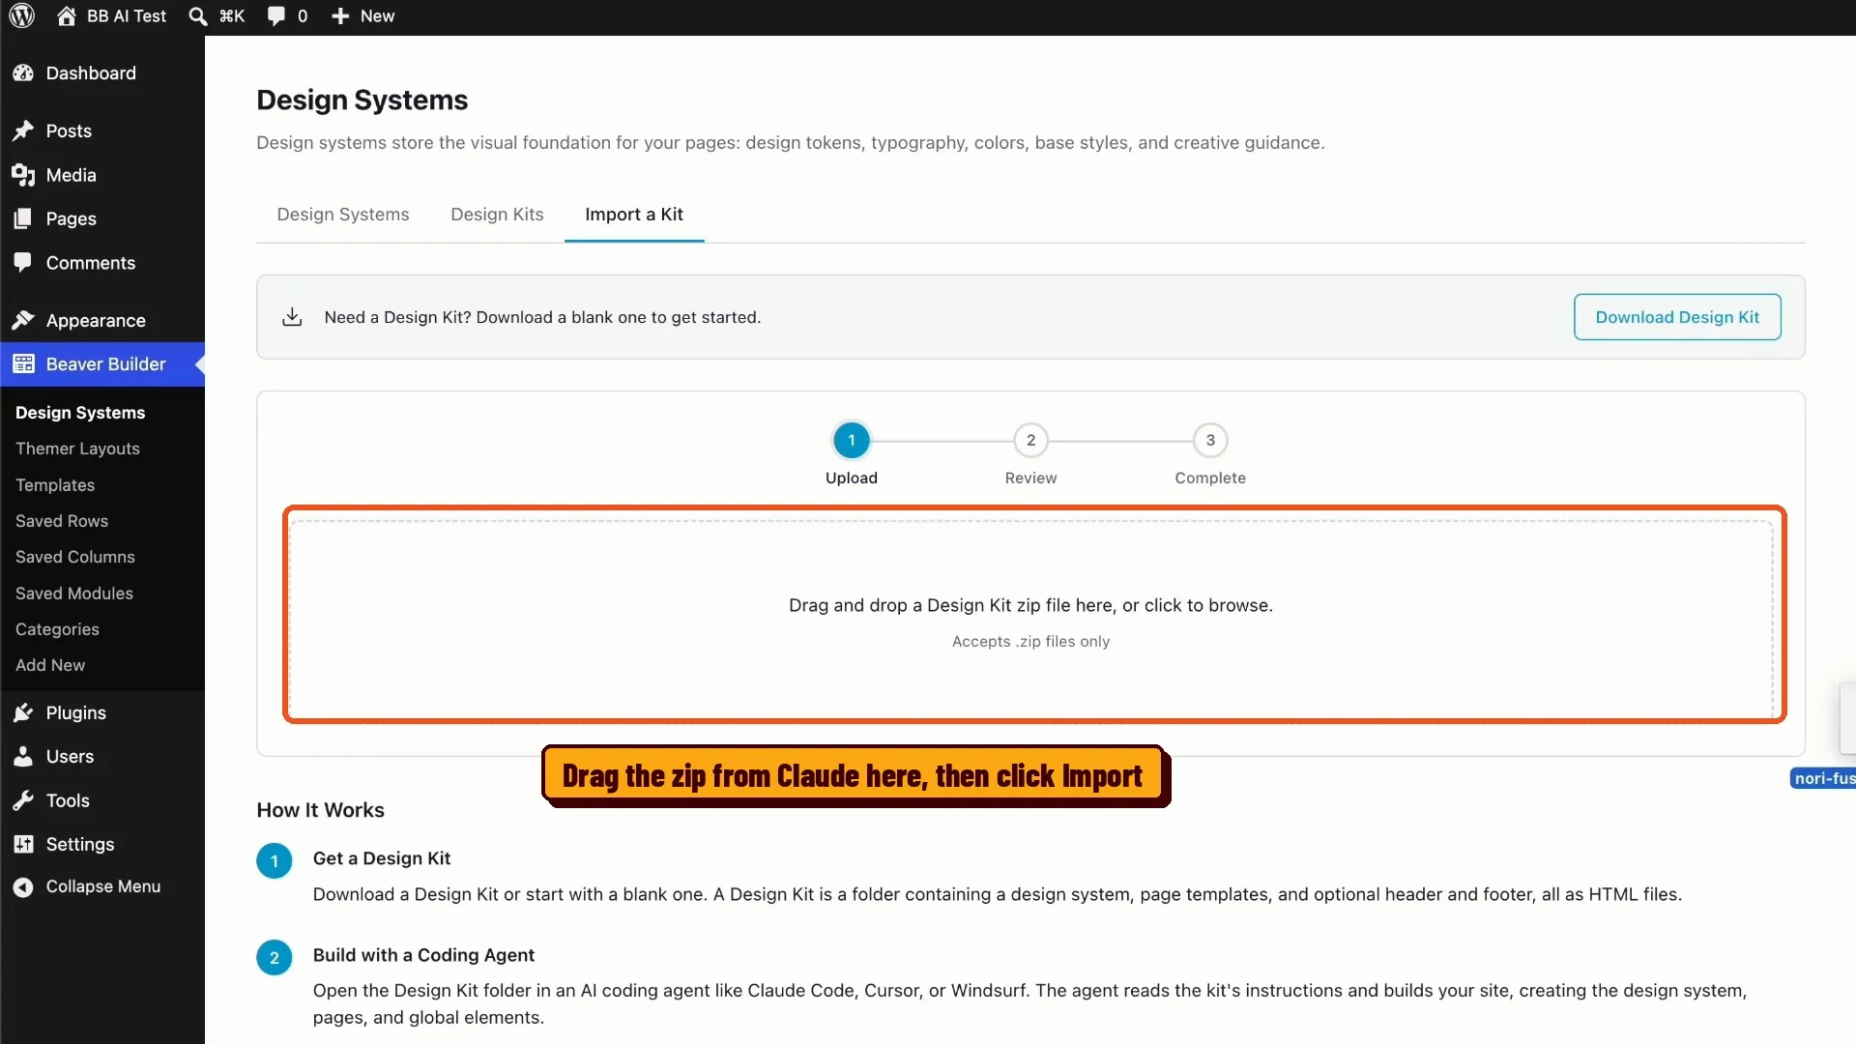The image size is (1856, 1044).
Task: Switch to the Design Systems tab
Action: (343, 215)
